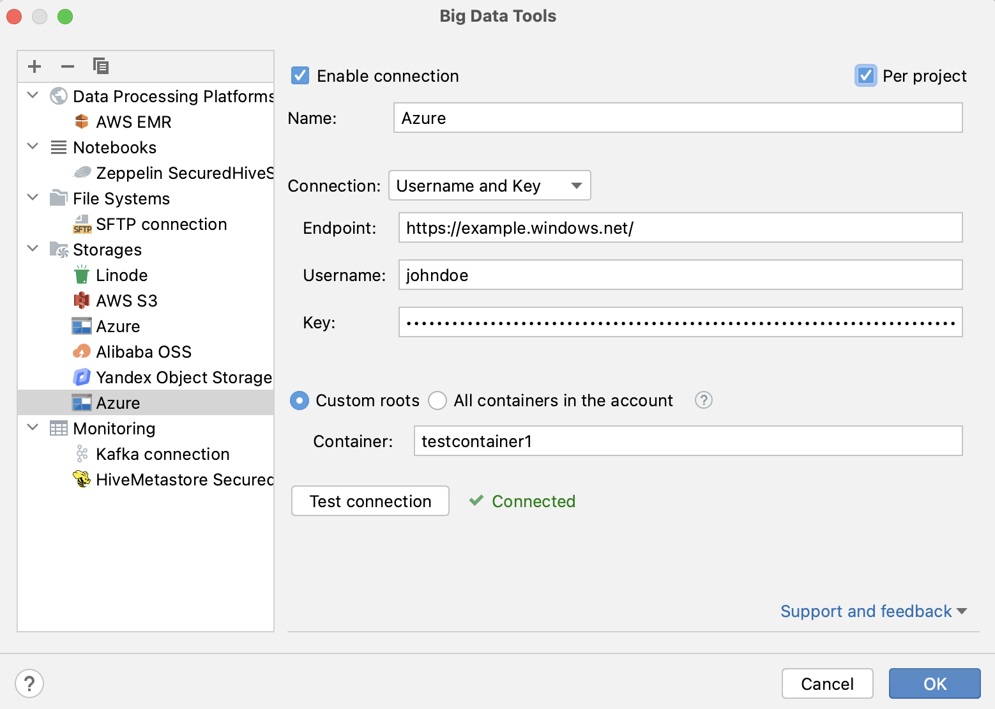Click the remove connection minus icon
The width and height of the screenshot is (995, 709).
67,66
